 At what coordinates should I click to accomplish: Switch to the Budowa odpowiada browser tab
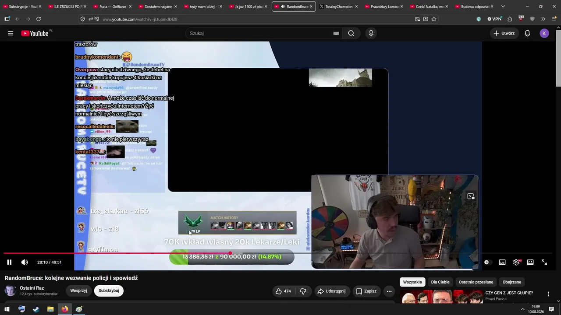[474, 7]
